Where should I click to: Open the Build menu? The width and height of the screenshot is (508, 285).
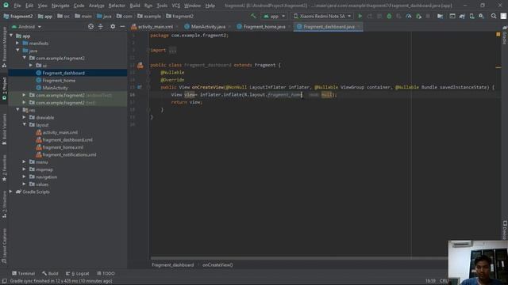tap(135, 6)
